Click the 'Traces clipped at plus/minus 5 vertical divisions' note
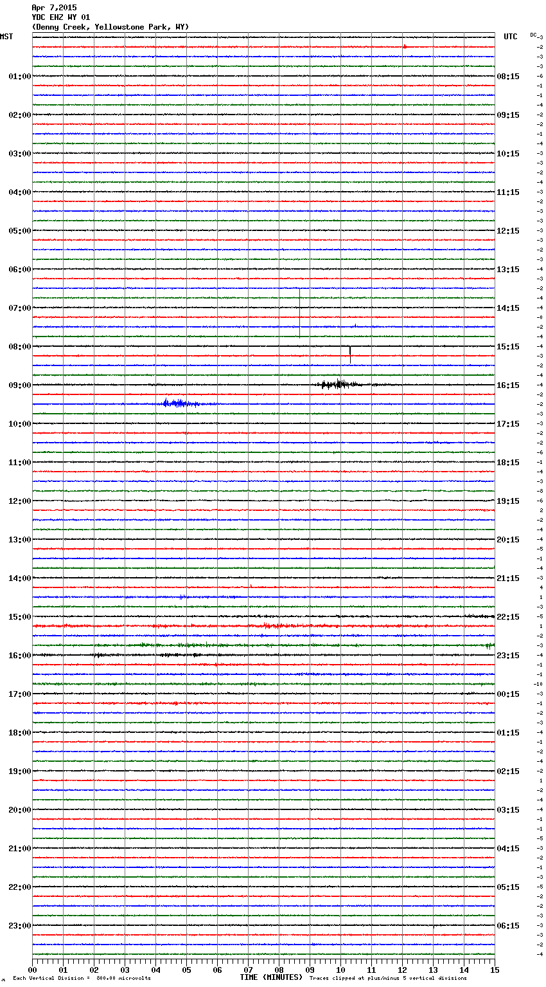Screen dimensions: 546x987 [388, 979]
